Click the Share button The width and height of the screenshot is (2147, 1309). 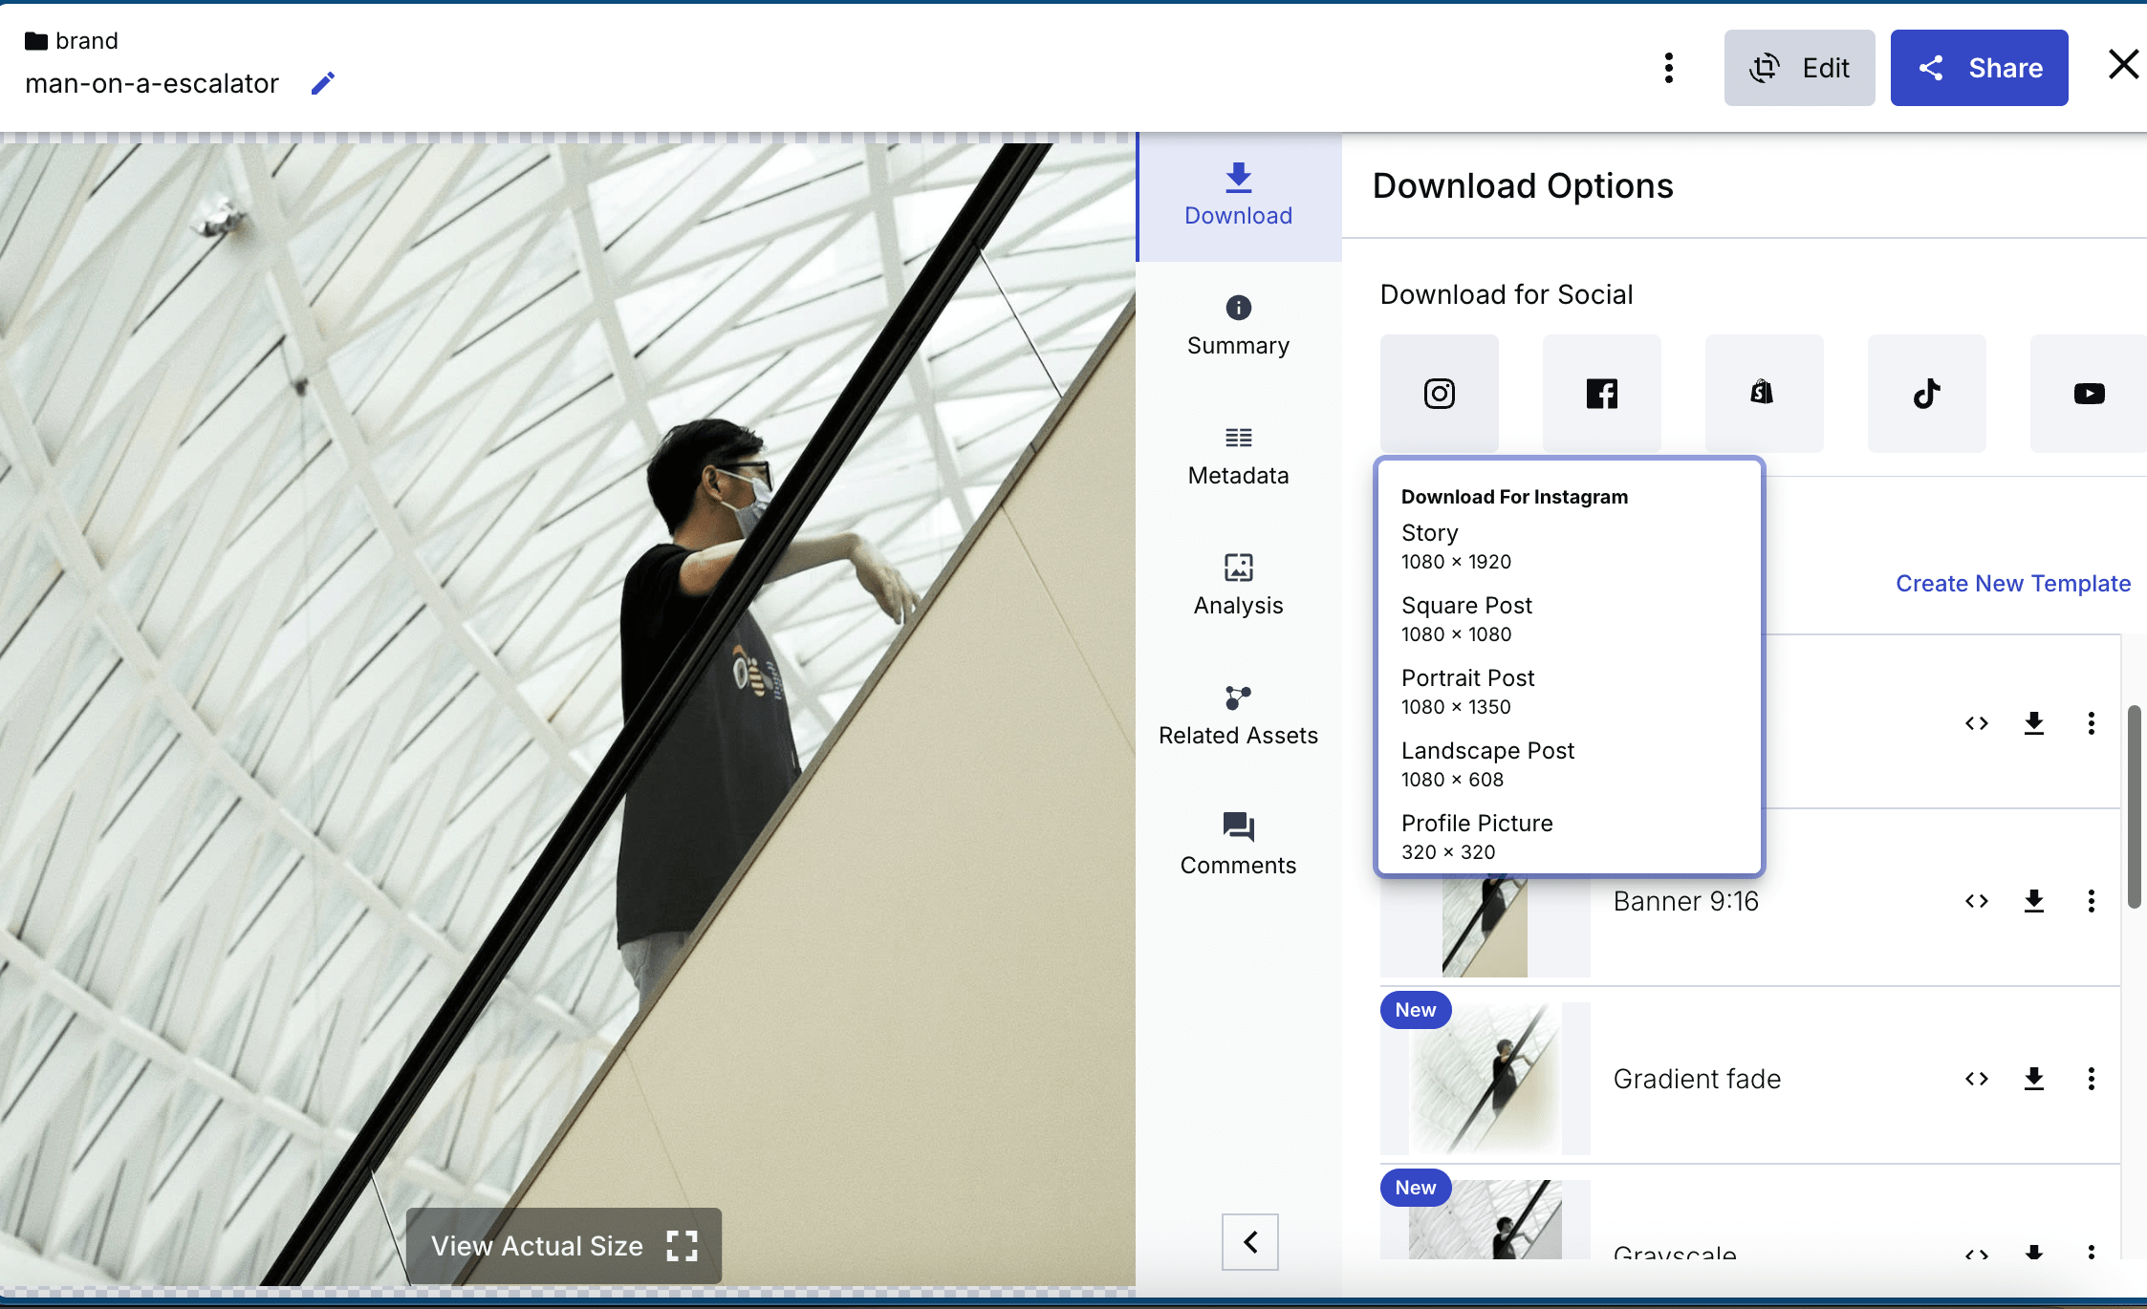[1979, 68]
